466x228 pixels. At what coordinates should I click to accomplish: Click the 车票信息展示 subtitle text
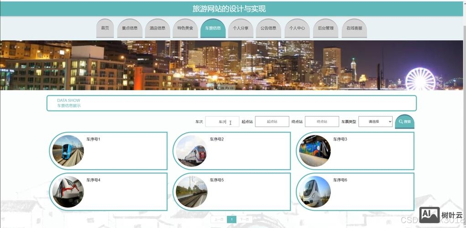click(x=68, y=106)
